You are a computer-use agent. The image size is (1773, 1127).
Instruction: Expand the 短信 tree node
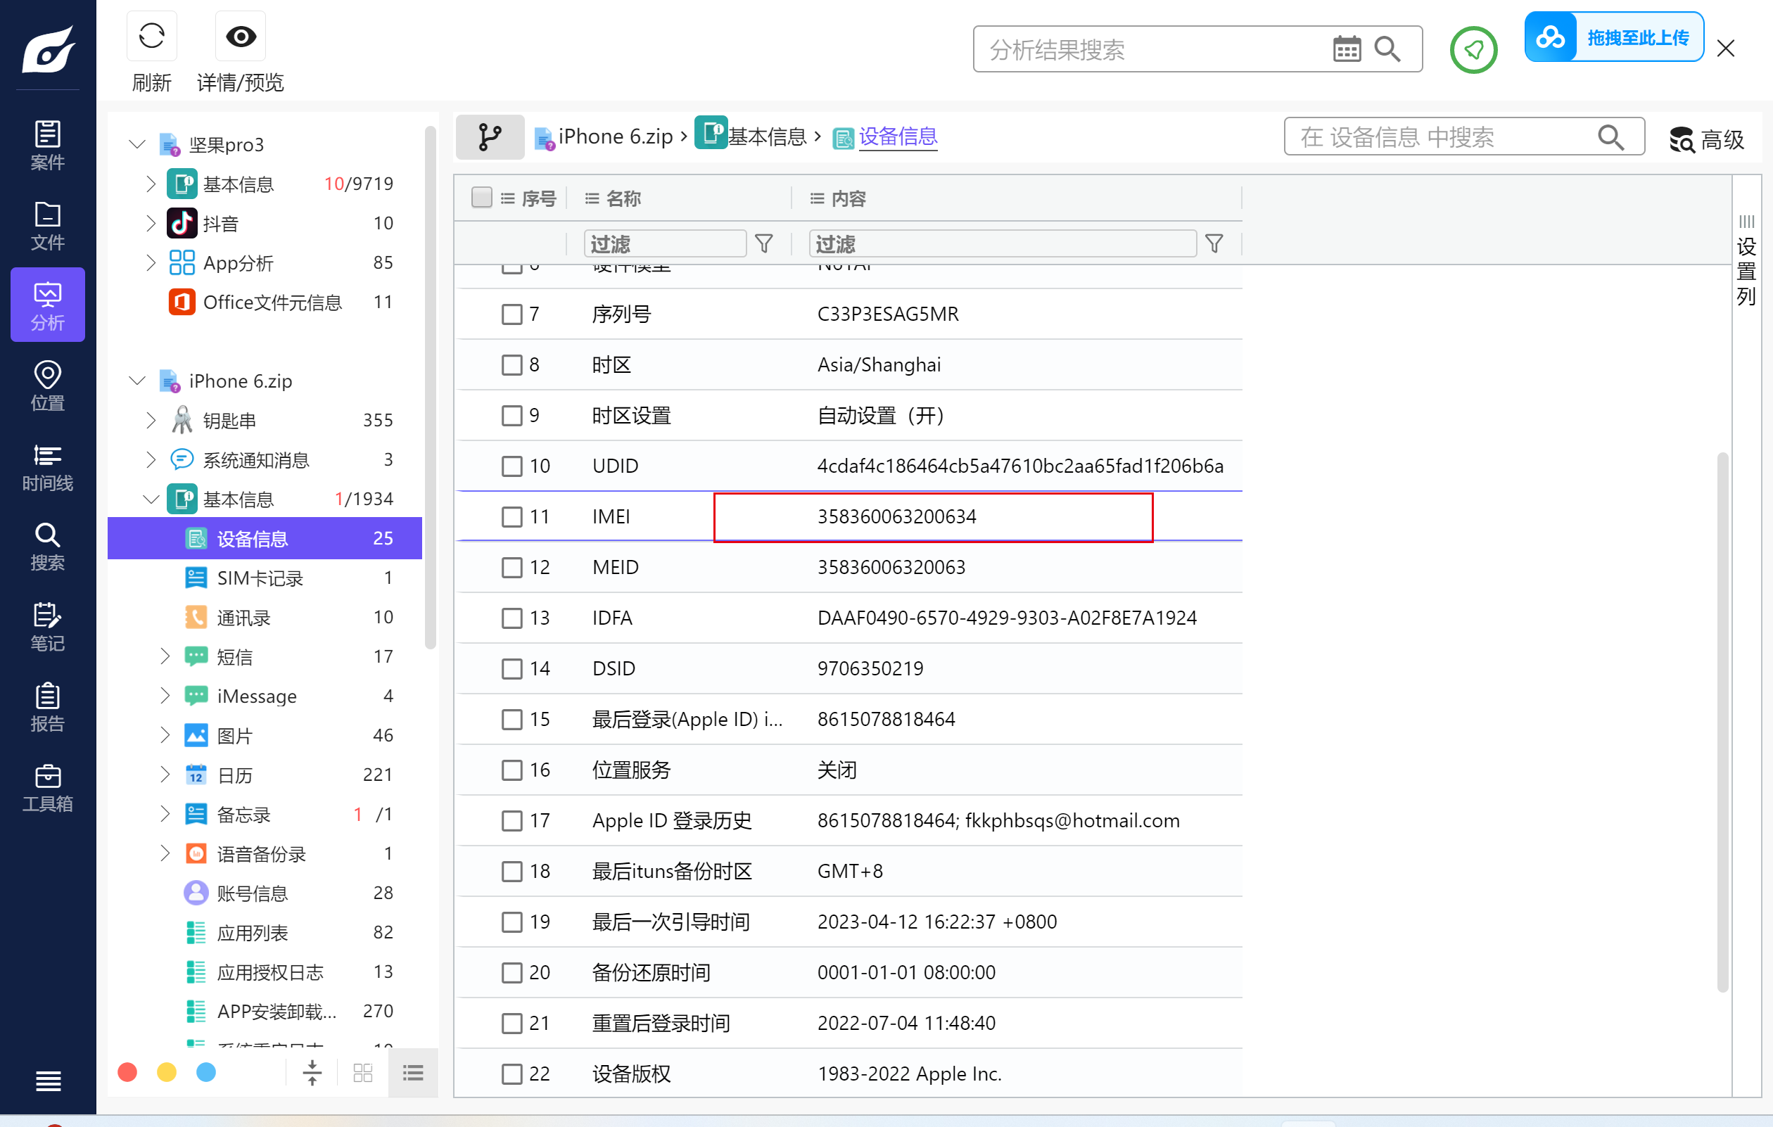pos(165,656)
